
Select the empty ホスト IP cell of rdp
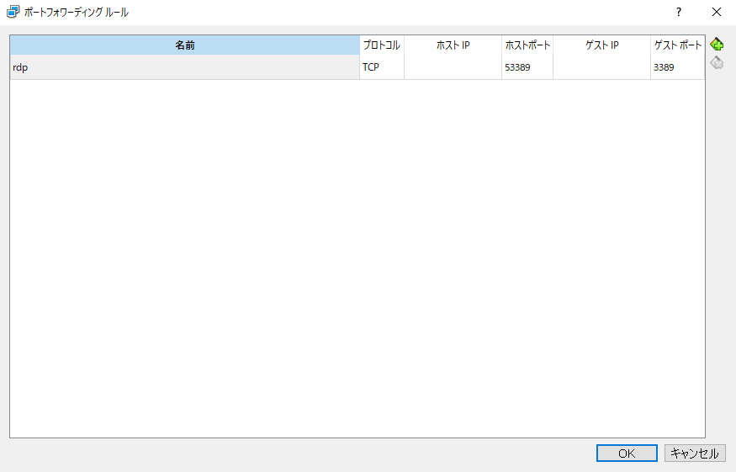(453, 67)
